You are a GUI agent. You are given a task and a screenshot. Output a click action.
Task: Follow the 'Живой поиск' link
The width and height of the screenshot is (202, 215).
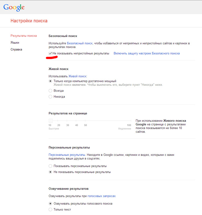click(77, 76)
